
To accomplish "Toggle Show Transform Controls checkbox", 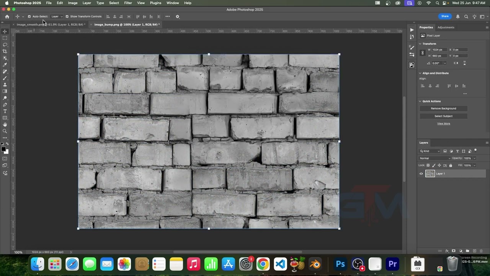I will pyautogui.click(x=67, y=16).
